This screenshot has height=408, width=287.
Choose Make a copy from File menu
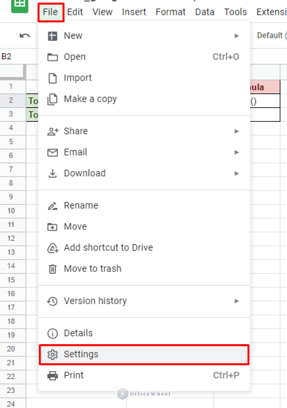[90, 99]
